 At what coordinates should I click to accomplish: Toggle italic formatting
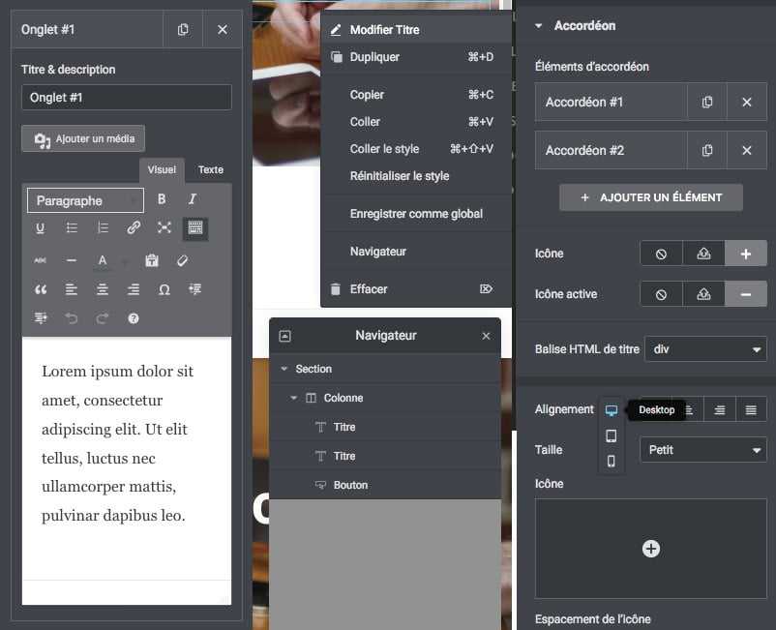192,199
